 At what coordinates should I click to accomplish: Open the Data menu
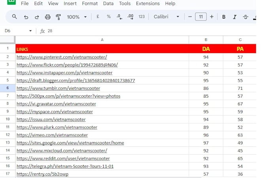coord(108,4)
